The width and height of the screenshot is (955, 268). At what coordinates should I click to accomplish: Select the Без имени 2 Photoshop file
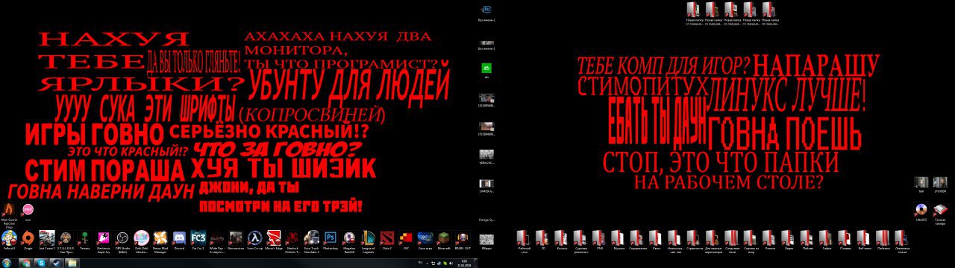[486, 13]
